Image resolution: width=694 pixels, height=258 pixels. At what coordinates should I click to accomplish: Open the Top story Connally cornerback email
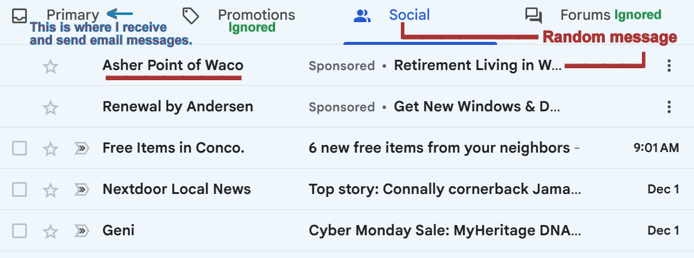point(445,190)
